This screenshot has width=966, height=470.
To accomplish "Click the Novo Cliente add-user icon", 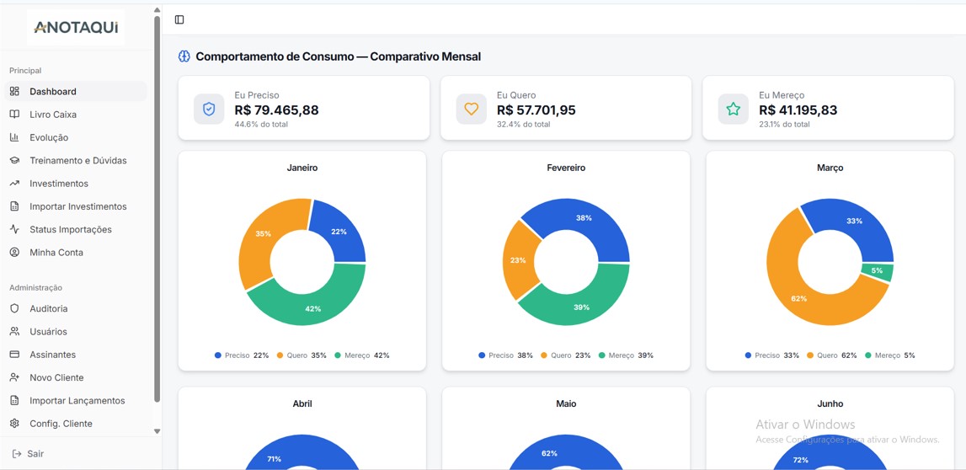I will pyautogui.click(x=15, y=377).
